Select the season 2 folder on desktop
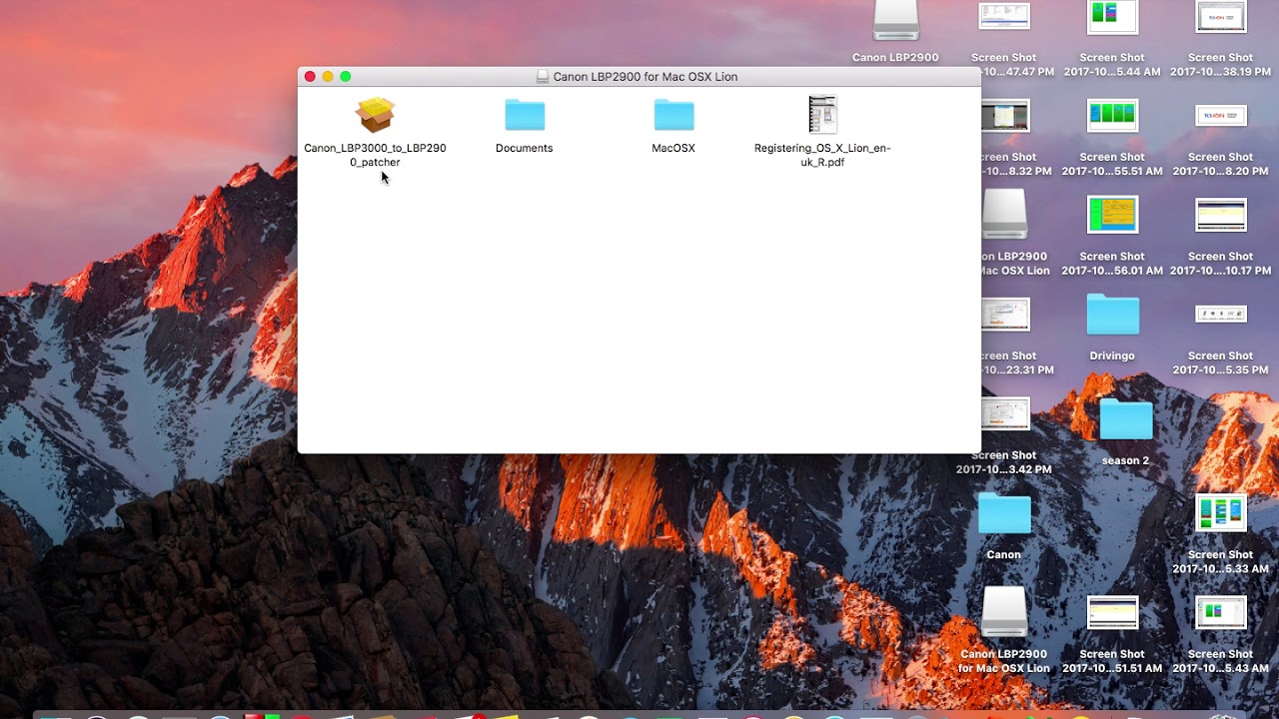1279x719 pixels. click(1126, 419)
